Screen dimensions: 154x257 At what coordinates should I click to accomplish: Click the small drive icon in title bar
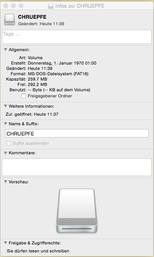point(51,6)
